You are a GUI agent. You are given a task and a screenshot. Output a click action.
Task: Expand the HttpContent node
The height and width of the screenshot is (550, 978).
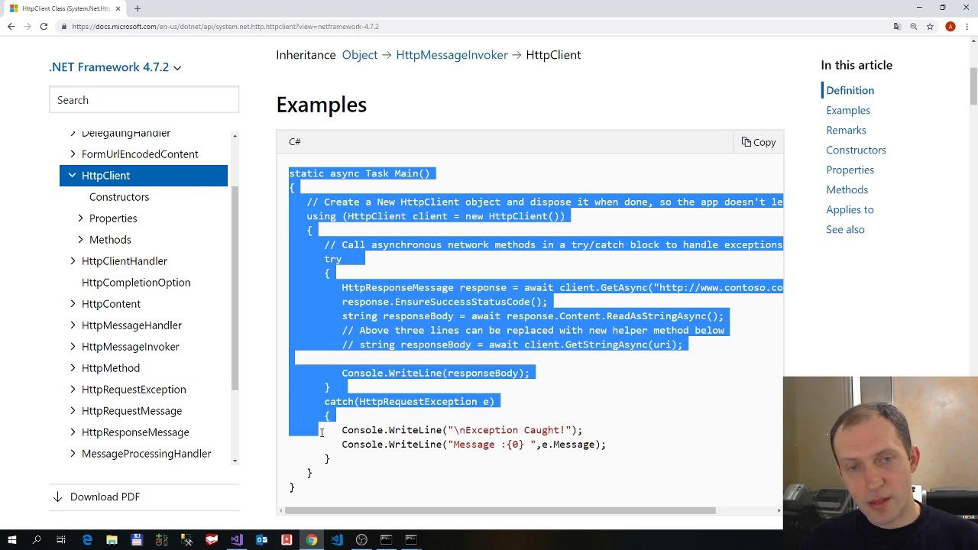click(x=73, y=304)
